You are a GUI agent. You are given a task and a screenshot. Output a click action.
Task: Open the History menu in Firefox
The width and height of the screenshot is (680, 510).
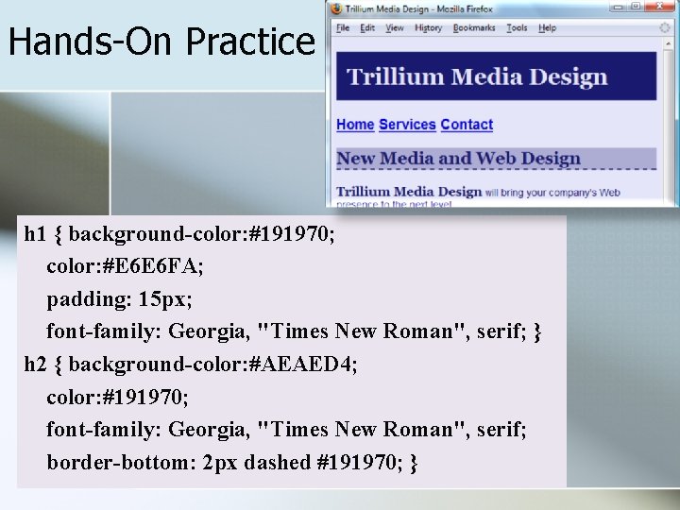[x=428, y=28]
